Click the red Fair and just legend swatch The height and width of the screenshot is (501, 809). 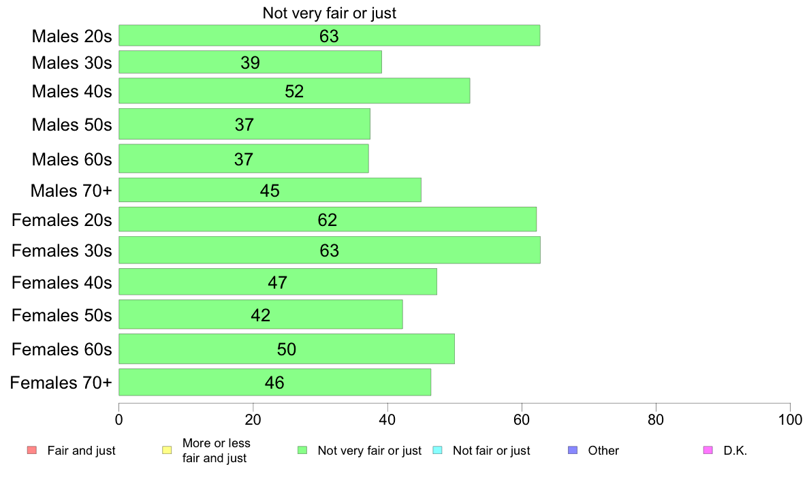point(31,451)
